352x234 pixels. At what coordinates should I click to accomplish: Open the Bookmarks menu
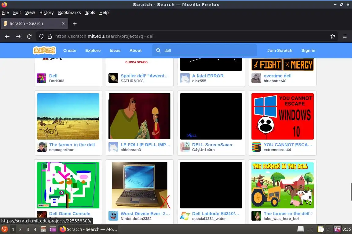(x=69, y=12)
